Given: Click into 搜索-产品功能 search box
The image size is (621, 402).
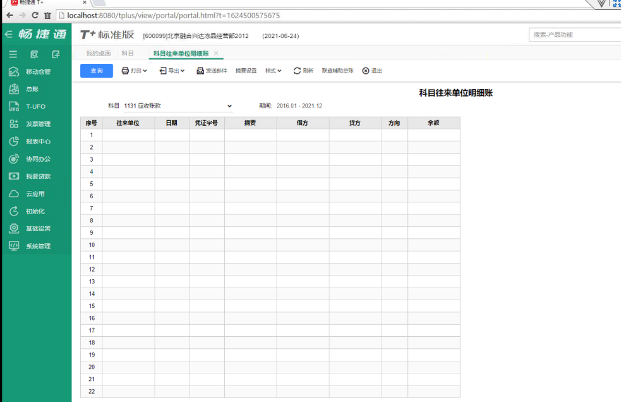Looking at the screenshot, I should click(575, 35).
